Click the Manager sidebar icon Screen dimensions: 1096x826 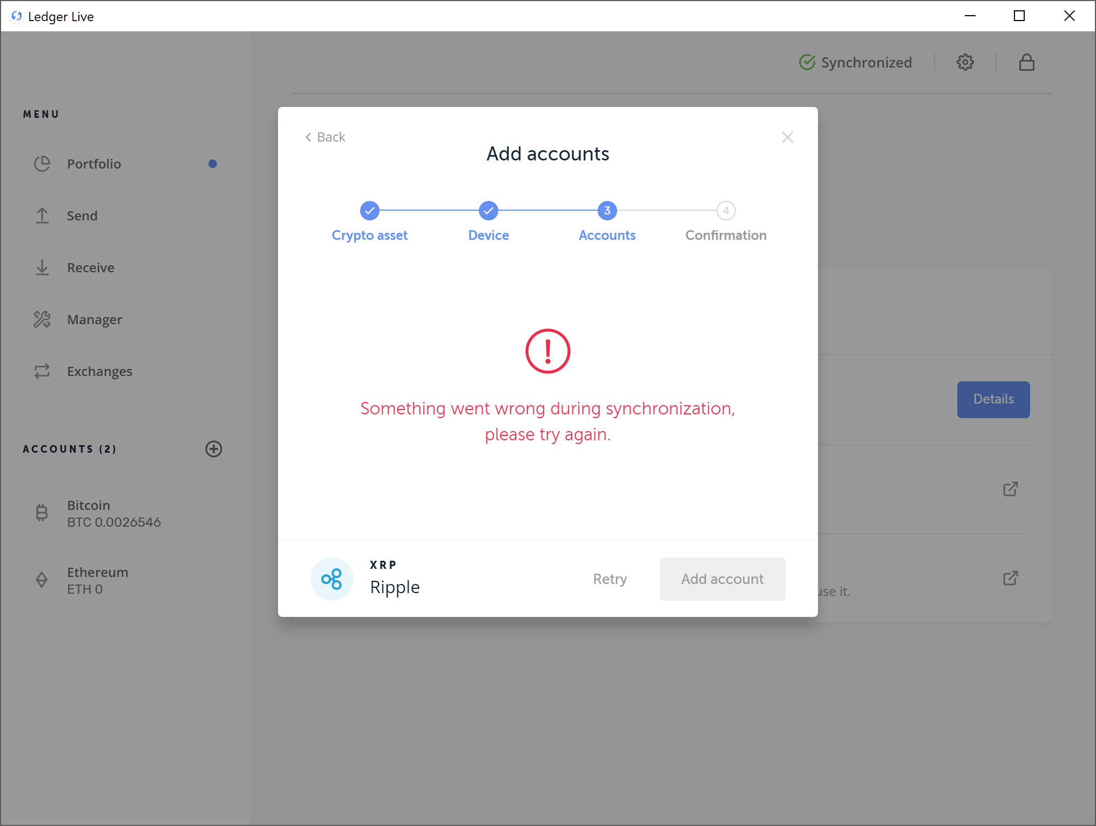point(43,319)
